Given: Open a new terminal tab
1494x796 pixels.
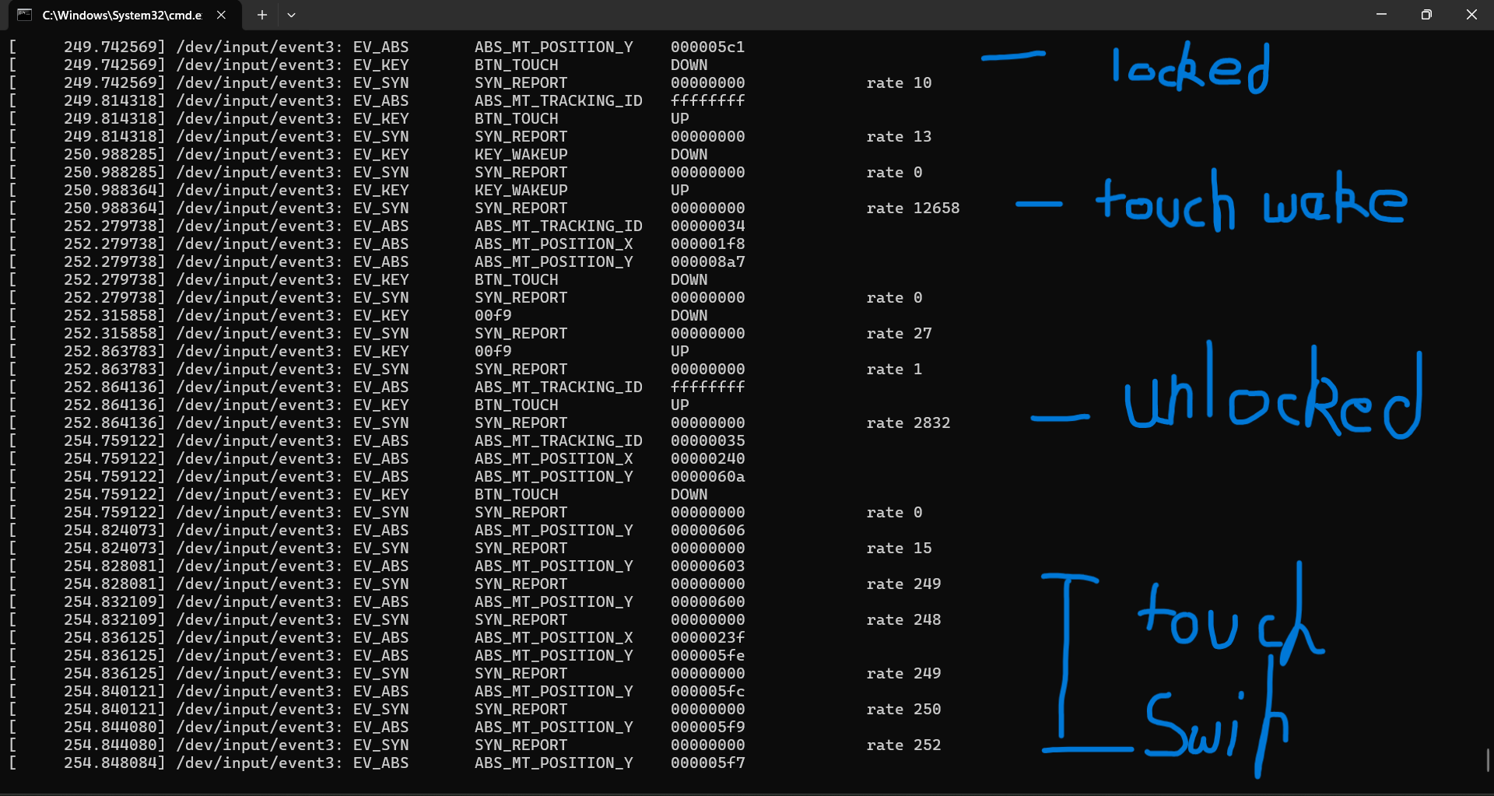Looking at the screenshot, I should (x=262, y=15).
